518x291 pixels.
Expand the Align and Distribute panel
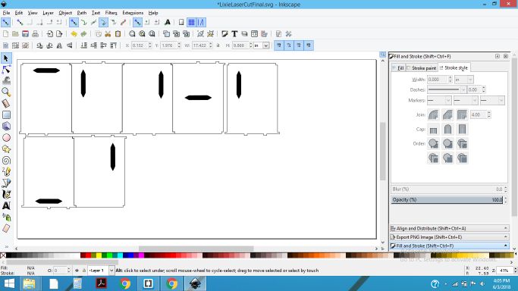coord(449,228)
